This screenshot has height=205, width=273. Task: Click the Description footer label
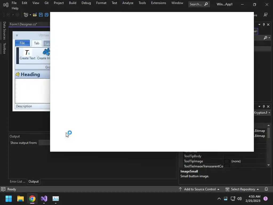point(24,106)
